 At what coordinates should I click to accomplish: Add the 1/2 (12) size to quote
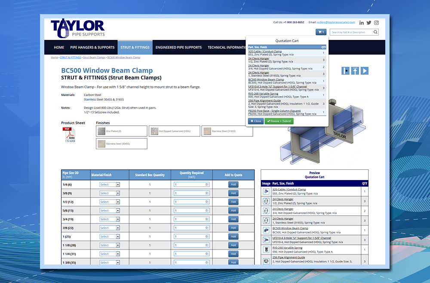[233, 202]
